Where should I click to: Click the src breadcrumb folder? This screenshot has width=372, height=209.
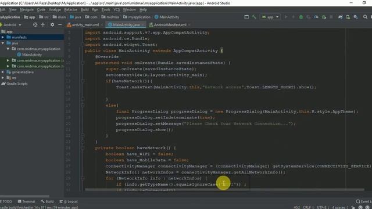pos(44,17)
